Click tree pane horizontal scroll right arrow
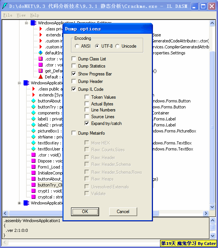This screenshot has height=248, width=218. coord(206,213)
